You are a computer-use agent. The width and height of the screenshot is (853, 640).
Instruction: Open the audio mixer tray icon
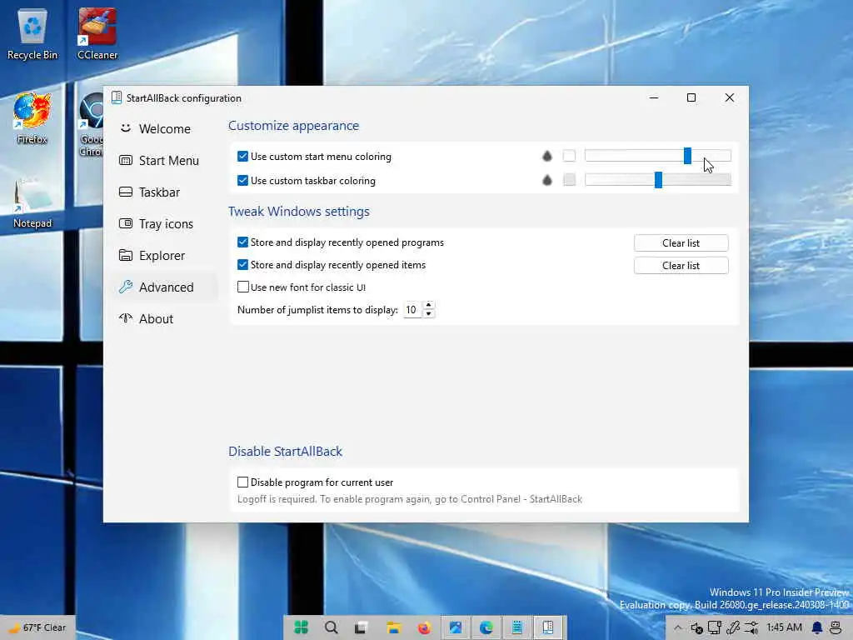(751, 627)
